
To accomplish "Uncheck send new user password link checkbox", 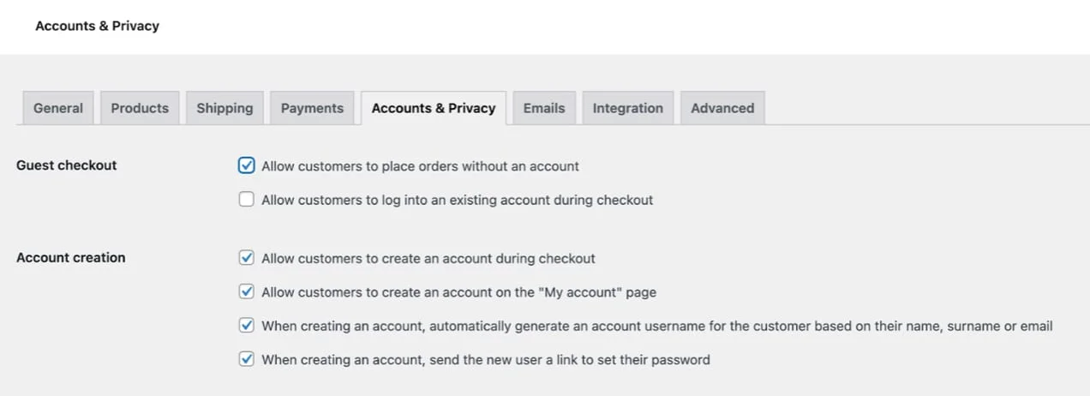I will [x=247, y=360].
